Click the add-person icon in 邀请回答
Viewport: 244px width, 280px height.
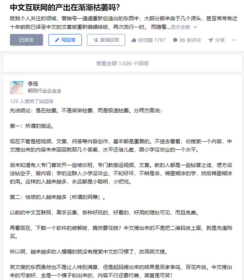click(96, 40)
